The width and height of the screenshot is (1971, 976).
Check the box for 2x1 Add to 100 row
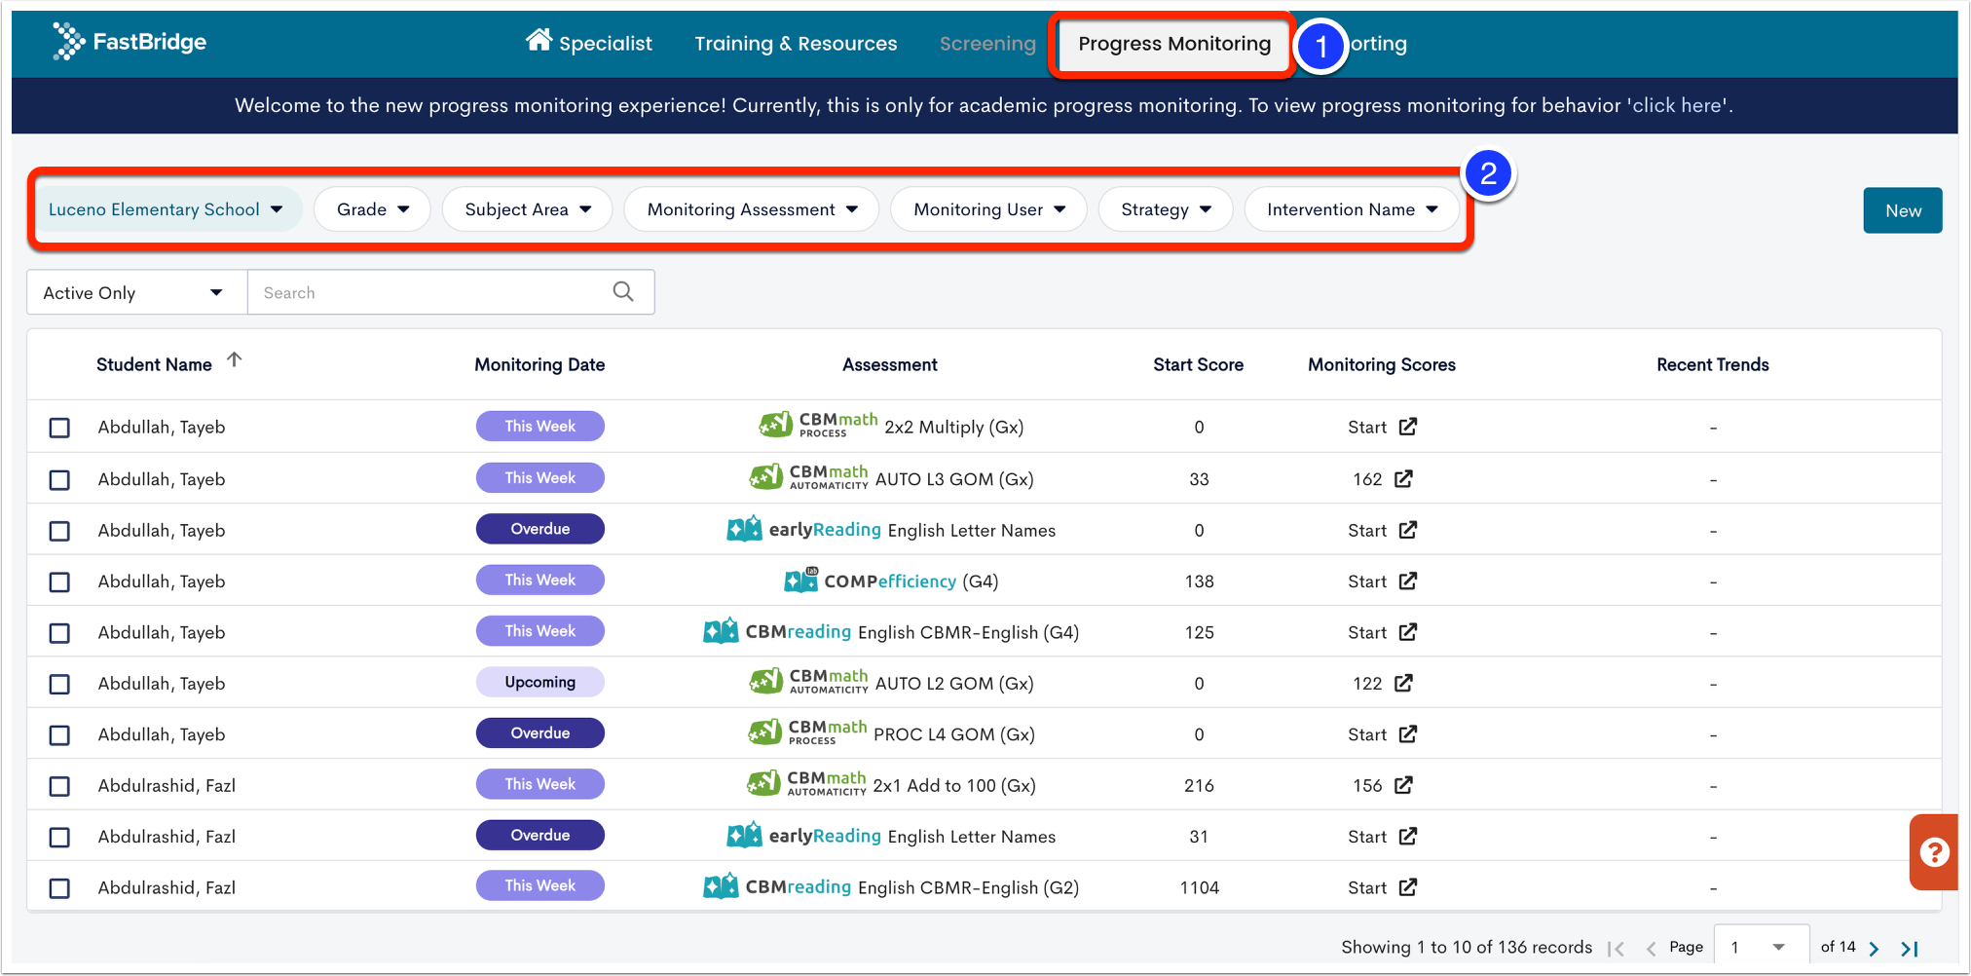tap(59, 786)
